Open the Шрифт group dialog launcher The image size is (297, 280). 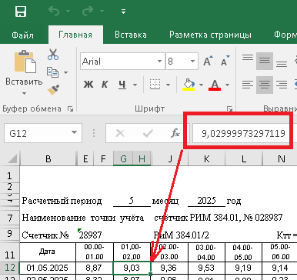[x=229, y=109]
